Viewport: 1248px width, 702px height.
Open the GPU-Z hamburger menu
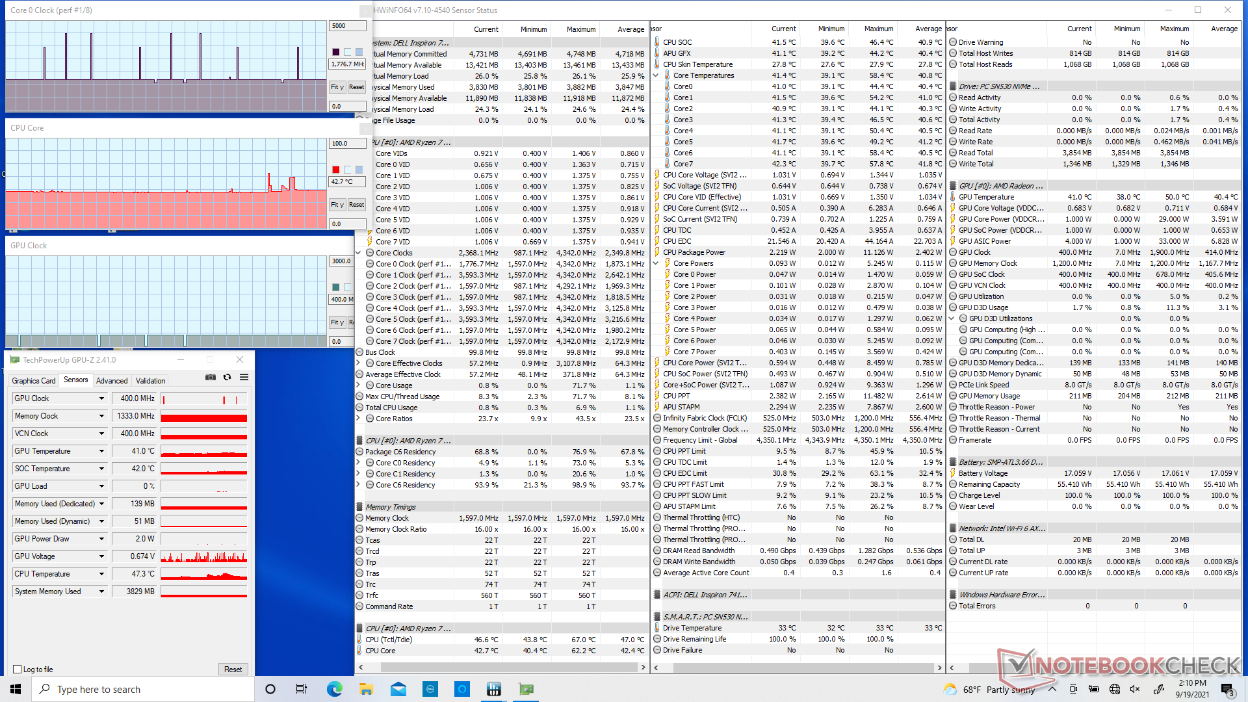pos(244,378)
